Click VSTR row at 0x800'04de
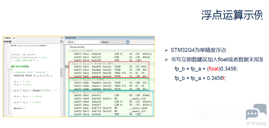Screen dimensions: 269x128 tap(111, 89)
